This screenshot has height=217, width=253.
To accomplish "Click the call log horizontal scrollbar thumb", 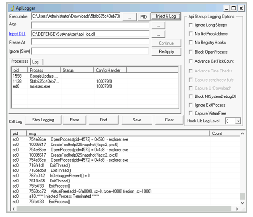I will point(124,209).
